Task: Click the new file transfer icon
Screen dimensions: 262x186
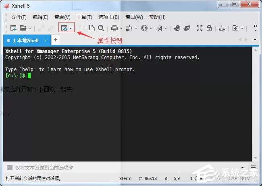Action: pos(235,28)
